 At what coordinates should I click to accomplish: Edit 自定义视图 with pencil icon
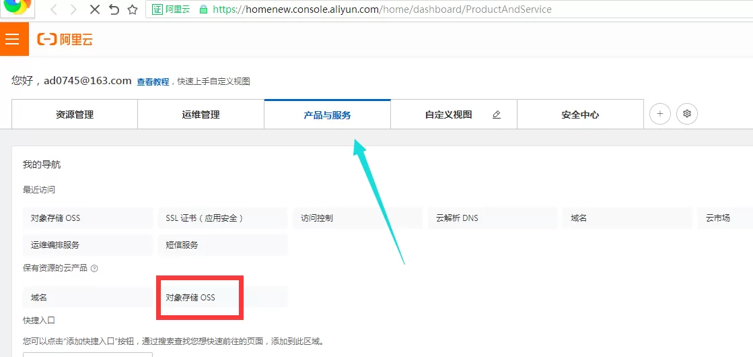tap(497, 115)
